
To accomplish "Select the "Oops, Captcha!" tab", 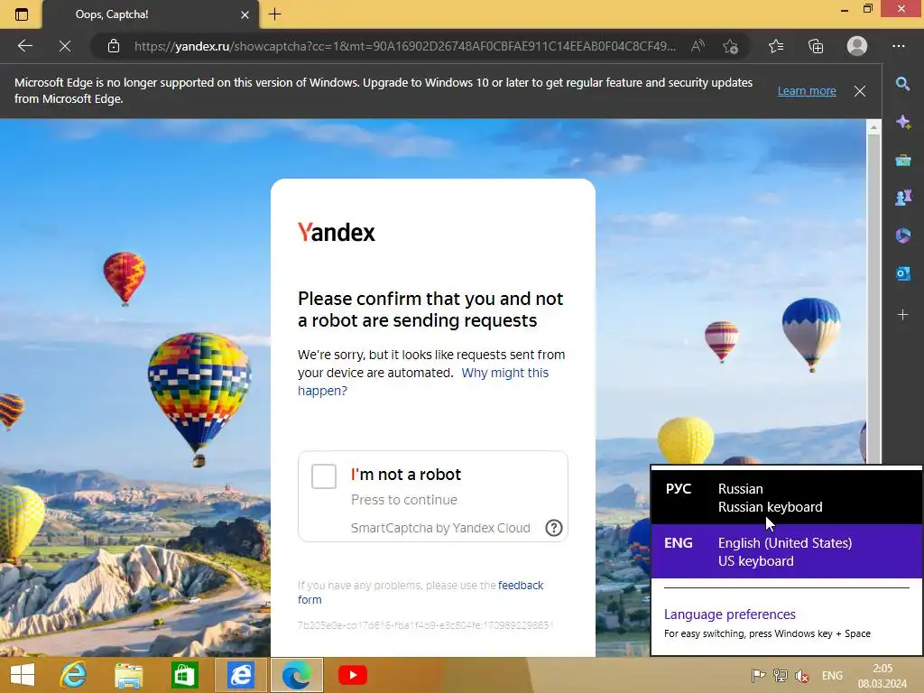I will coord(151,14).
